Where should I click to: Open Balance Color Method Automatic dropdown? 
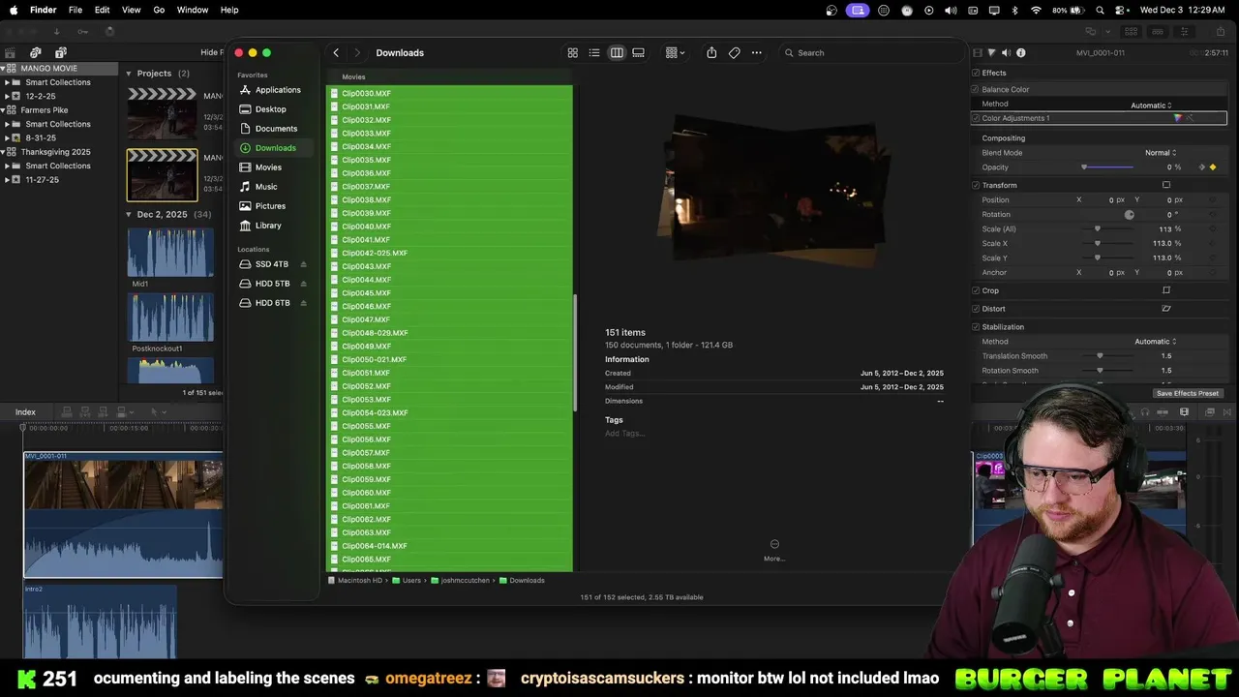[x=1152, y=105]
